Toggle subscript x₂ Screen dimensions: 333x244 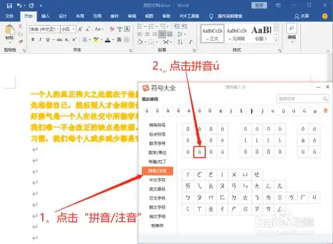[x=67, y=40]
